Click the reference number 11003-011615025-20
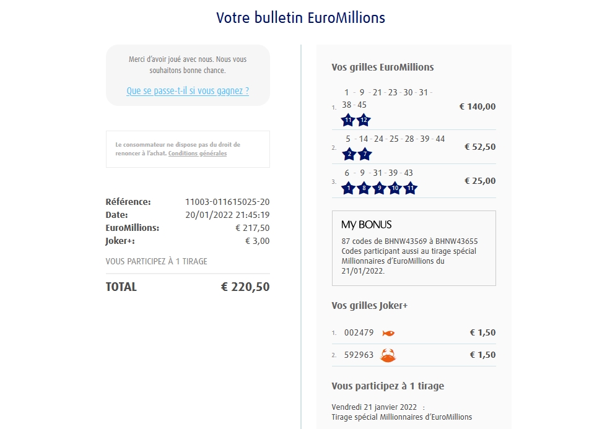This screenshot has width=602, height=429. point(227,202)
